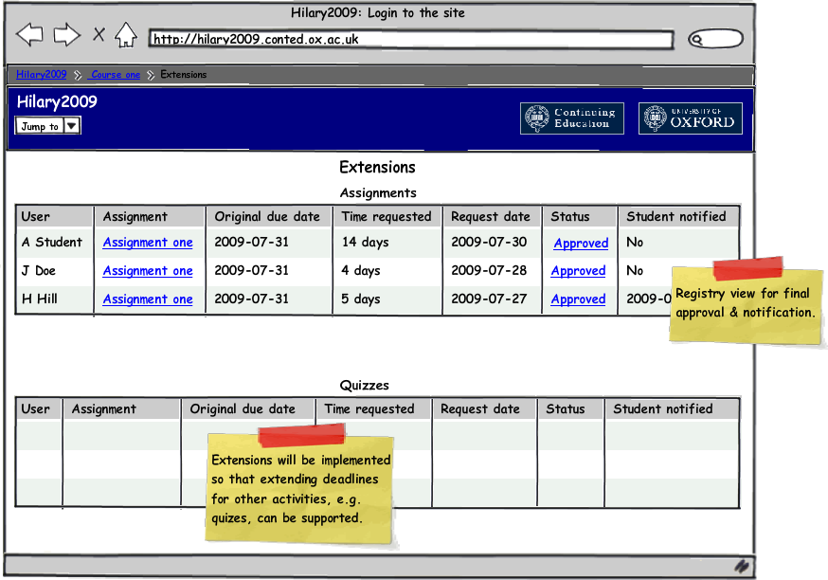Open Approved status for J Doe
828x580 pixels.
tap(578, 271)
